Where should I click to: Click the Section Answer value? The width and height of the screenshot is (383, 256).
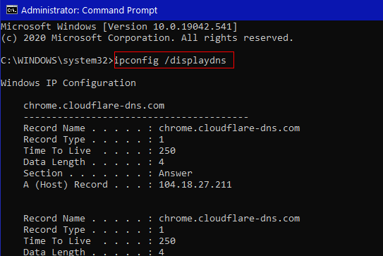[x=176, y=173]
